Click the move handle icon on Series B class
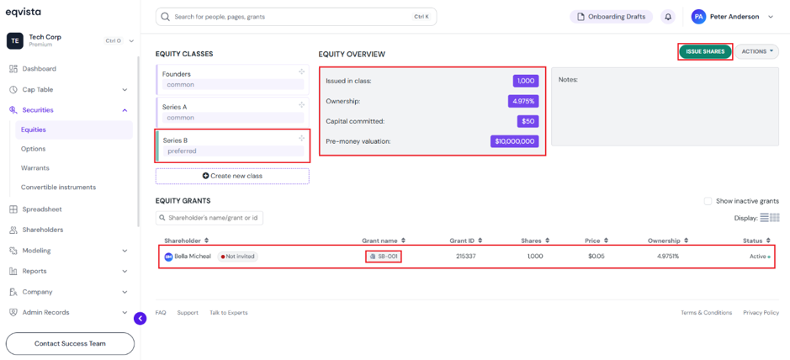This screenshot has width=790, height=360. coord(301,138)
